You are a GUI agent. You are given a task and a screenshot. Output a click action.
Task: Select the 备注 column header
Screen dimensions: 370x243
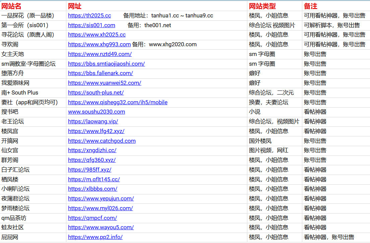click(336, 6)
